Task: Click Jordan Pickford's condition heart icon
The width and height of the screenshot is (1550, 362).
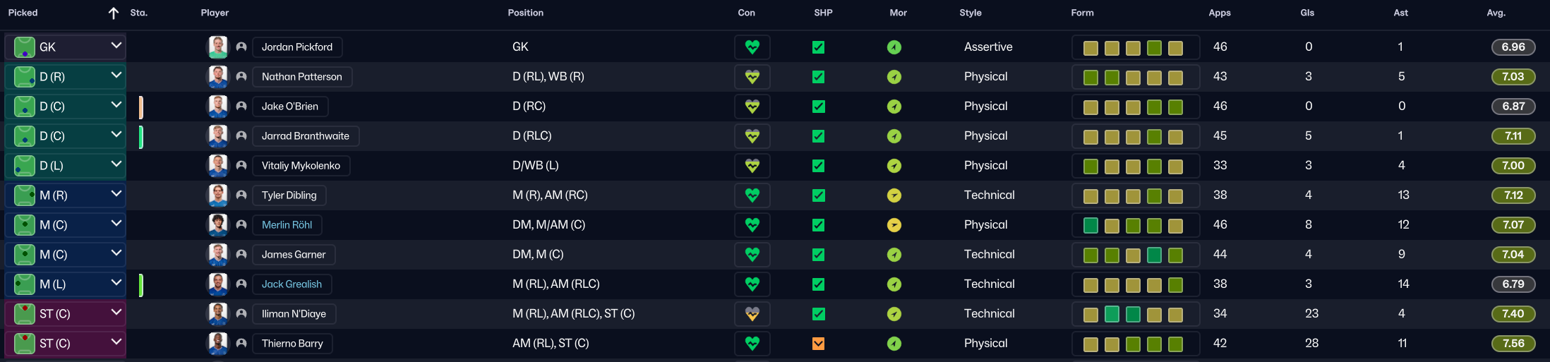Action: pyautogui.click(x=752, y=47)
